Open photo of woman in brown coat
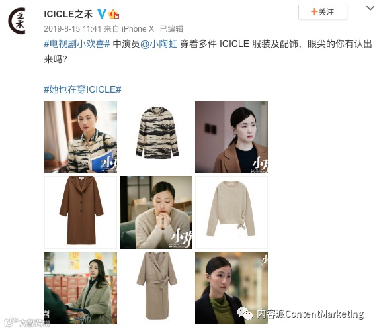Viewport: 375px width, 331px height. tap(231, 137)
